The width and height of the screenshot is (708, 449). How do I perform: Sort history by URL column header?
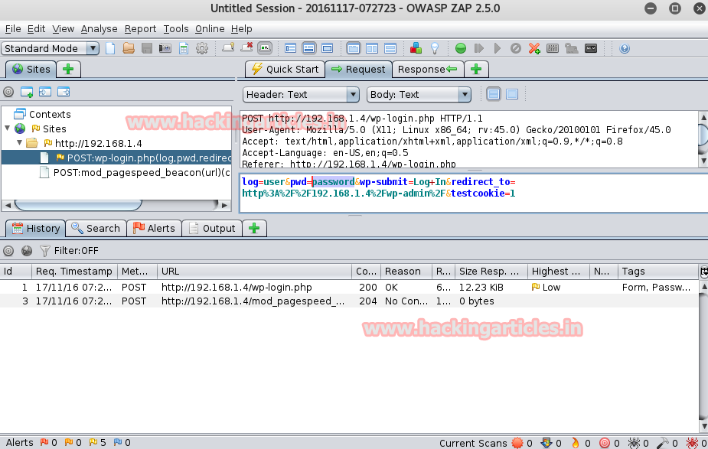point(254,272)
